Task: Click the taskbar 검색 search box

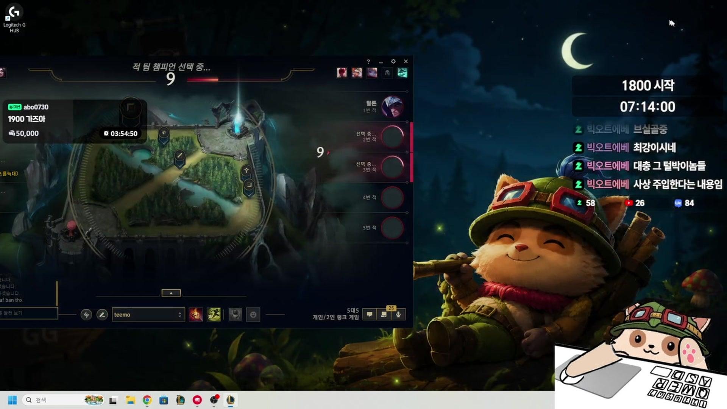Action: coord(63,400)
